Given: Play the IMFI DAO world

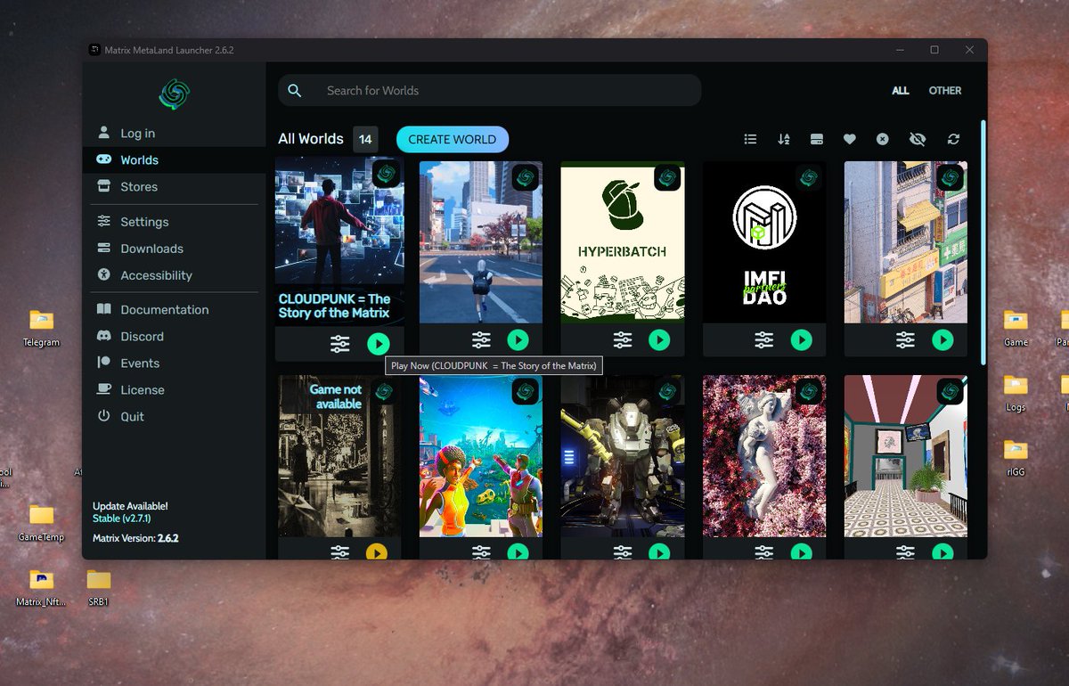Looking at the screenshot, I should (x=801, y=339).
